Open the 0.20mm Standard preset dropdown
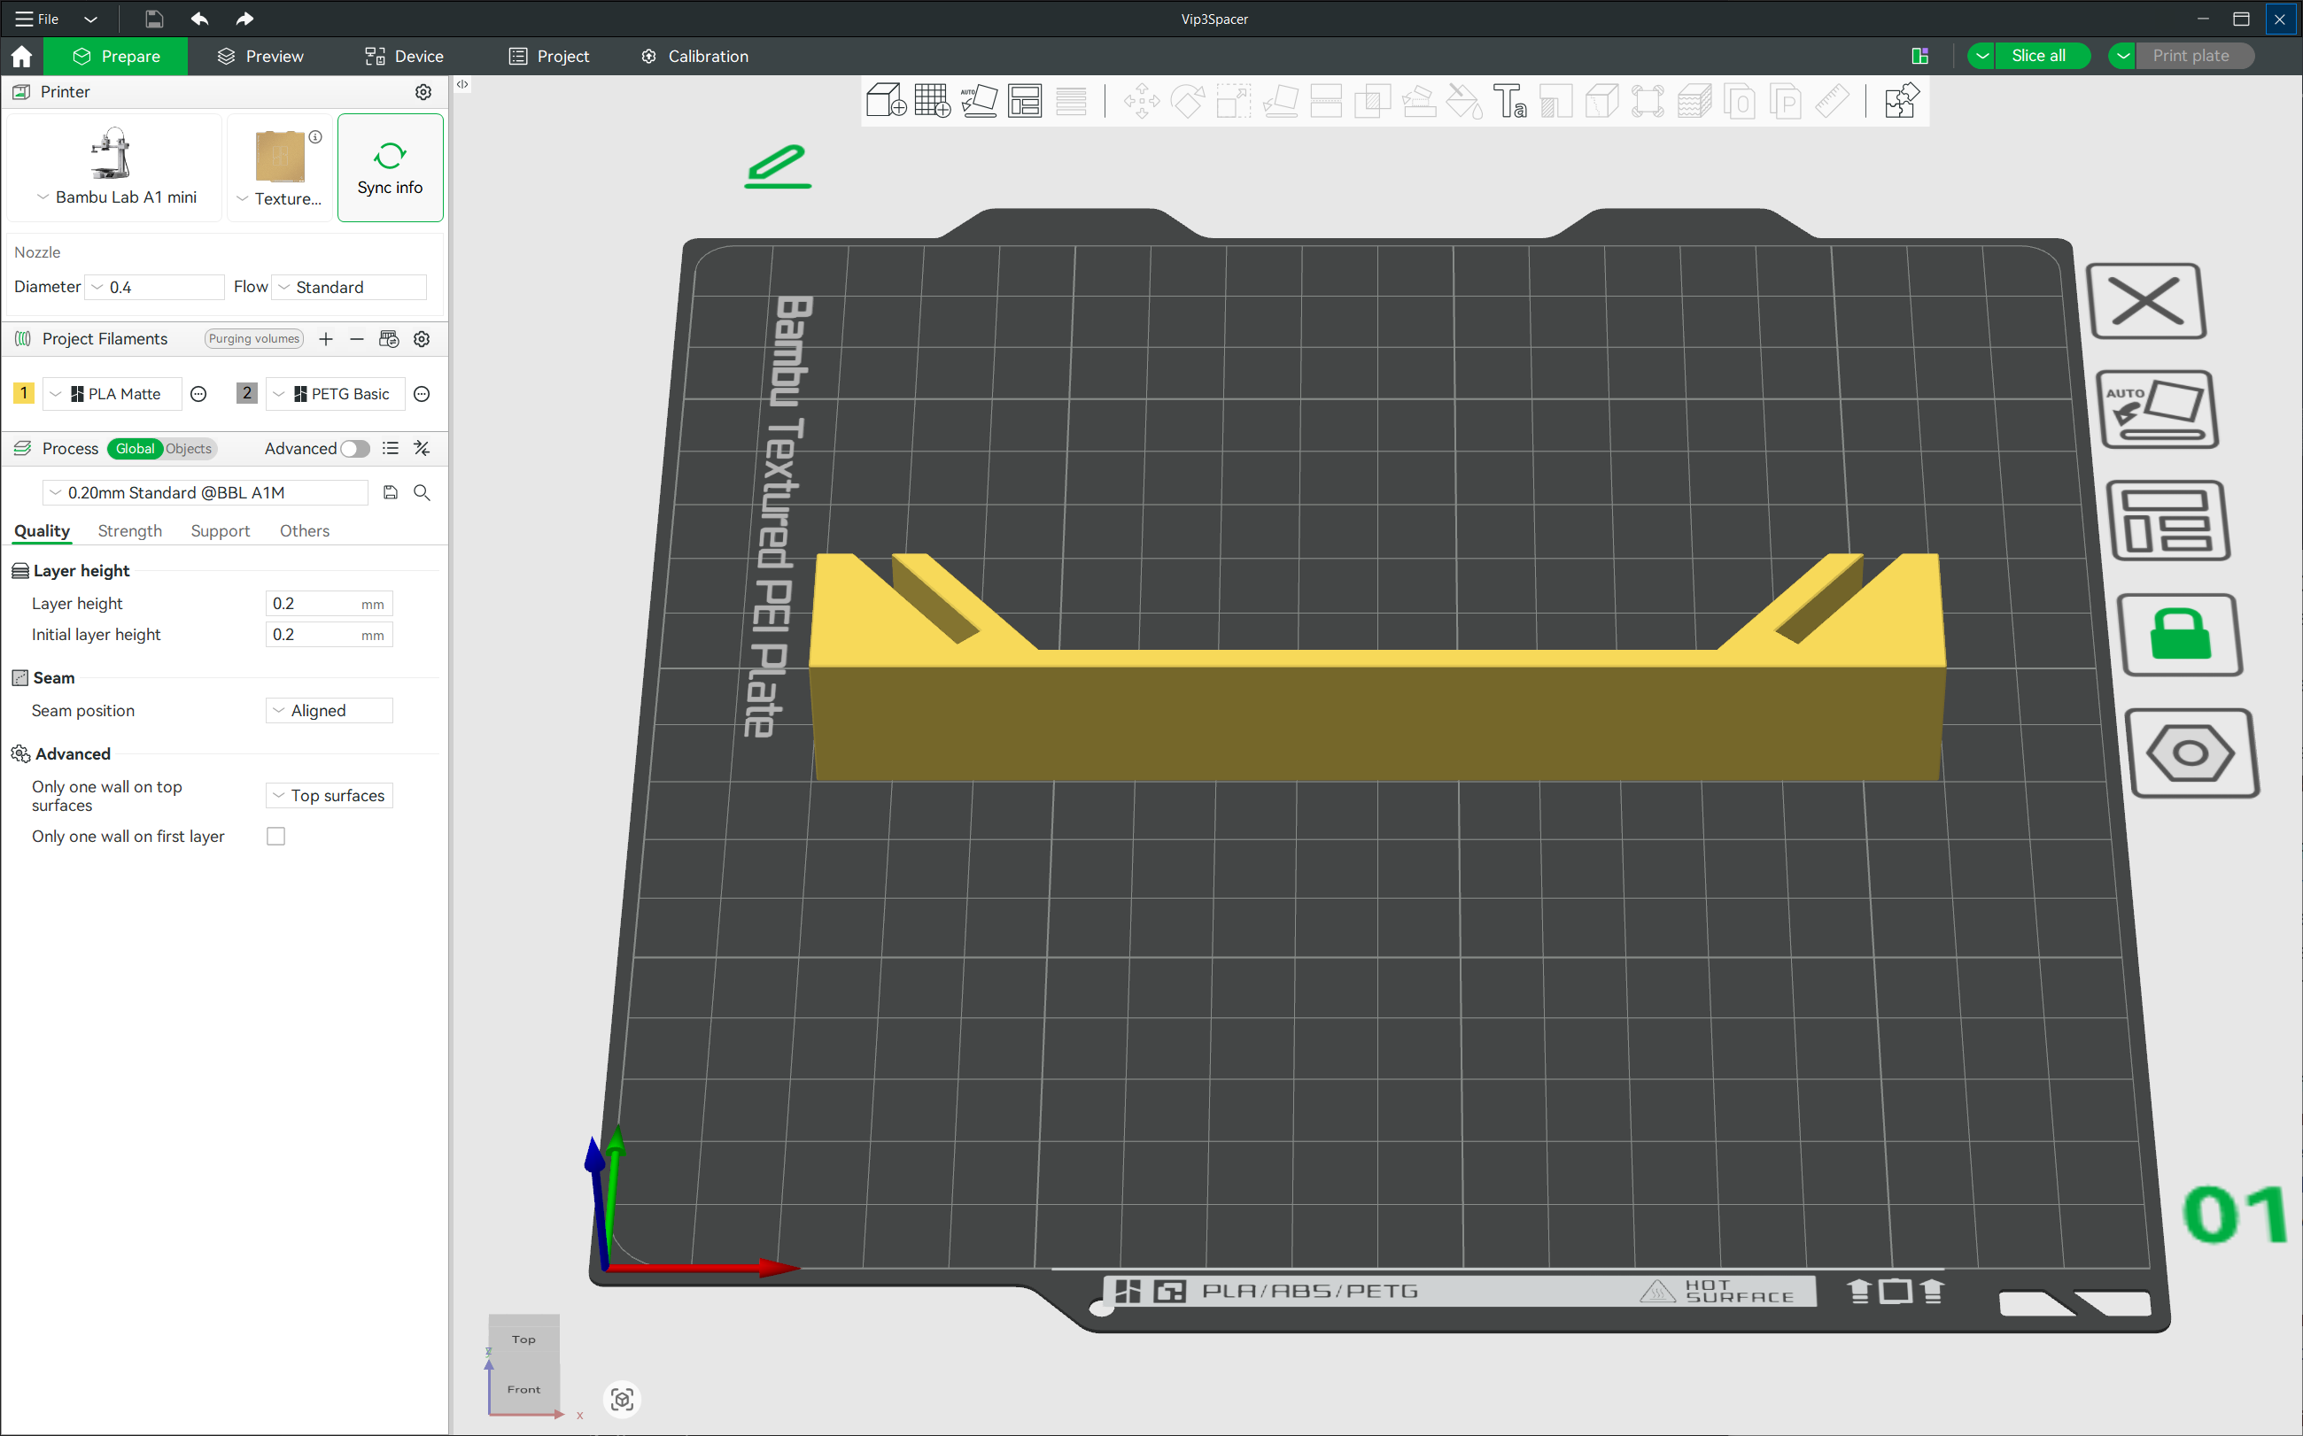Screen dimensions: 2303x1436 pyautogui.click(x=205, y=493)
